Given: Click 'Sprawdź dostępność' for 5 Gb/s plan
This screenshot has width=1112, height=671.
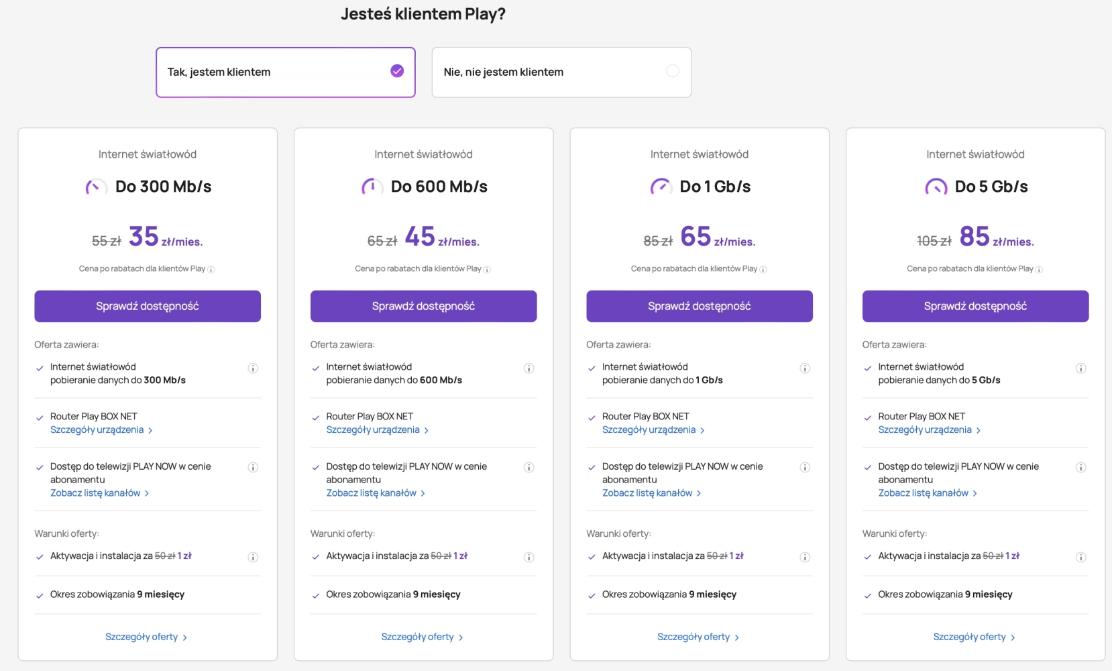Looking at the screenshot, I should pyautogui.click(x=975, y=306).
